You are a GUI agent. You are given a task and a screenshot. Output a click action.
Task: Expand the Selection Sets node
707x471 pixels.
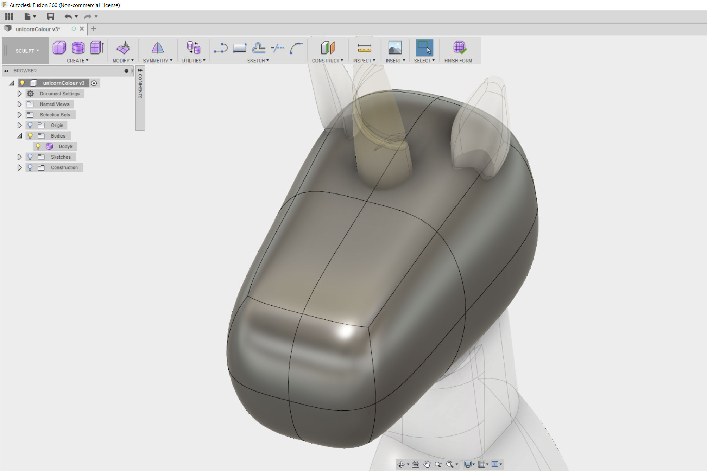20,115
